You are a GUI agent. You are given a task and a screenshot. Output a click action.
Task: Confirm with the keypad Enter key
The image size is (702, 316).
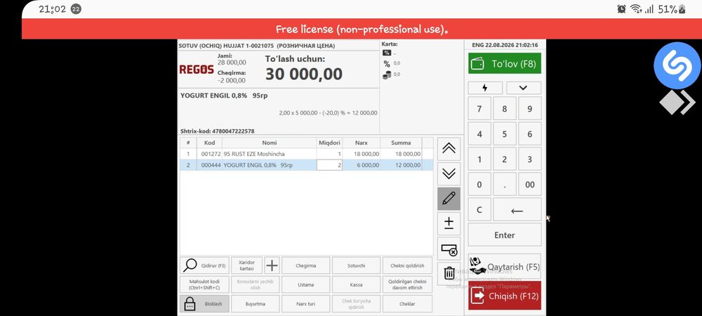click(x=505, y=235)
